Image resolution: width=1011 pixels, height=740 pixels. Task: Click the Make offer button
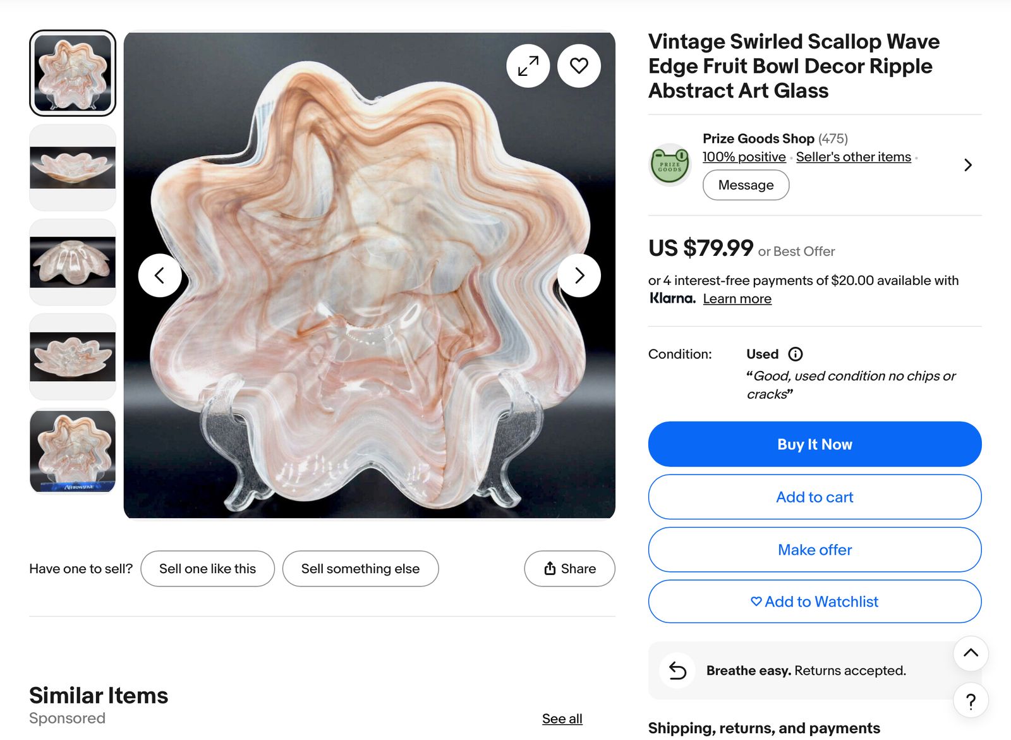tap(814, 550)
